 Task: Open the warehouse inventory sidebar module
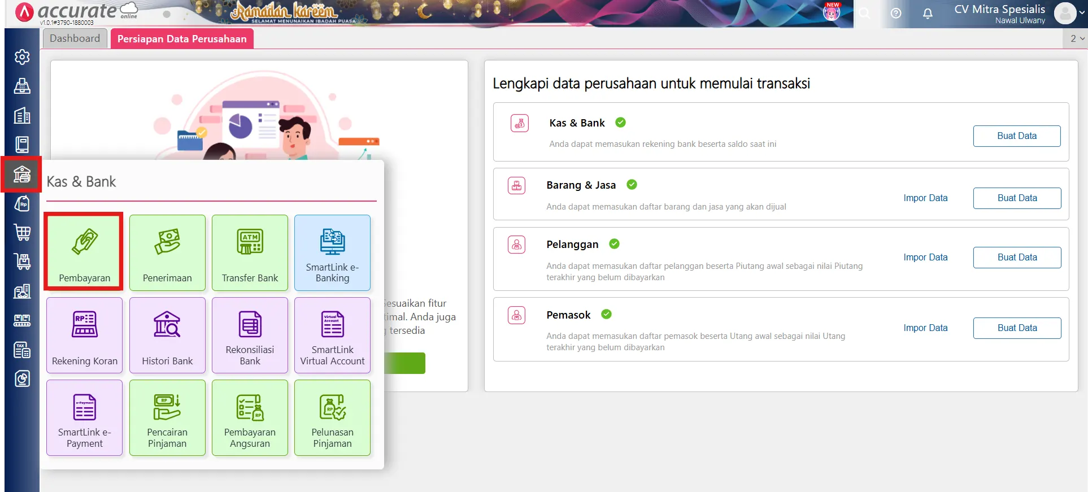tap(22, 291)
